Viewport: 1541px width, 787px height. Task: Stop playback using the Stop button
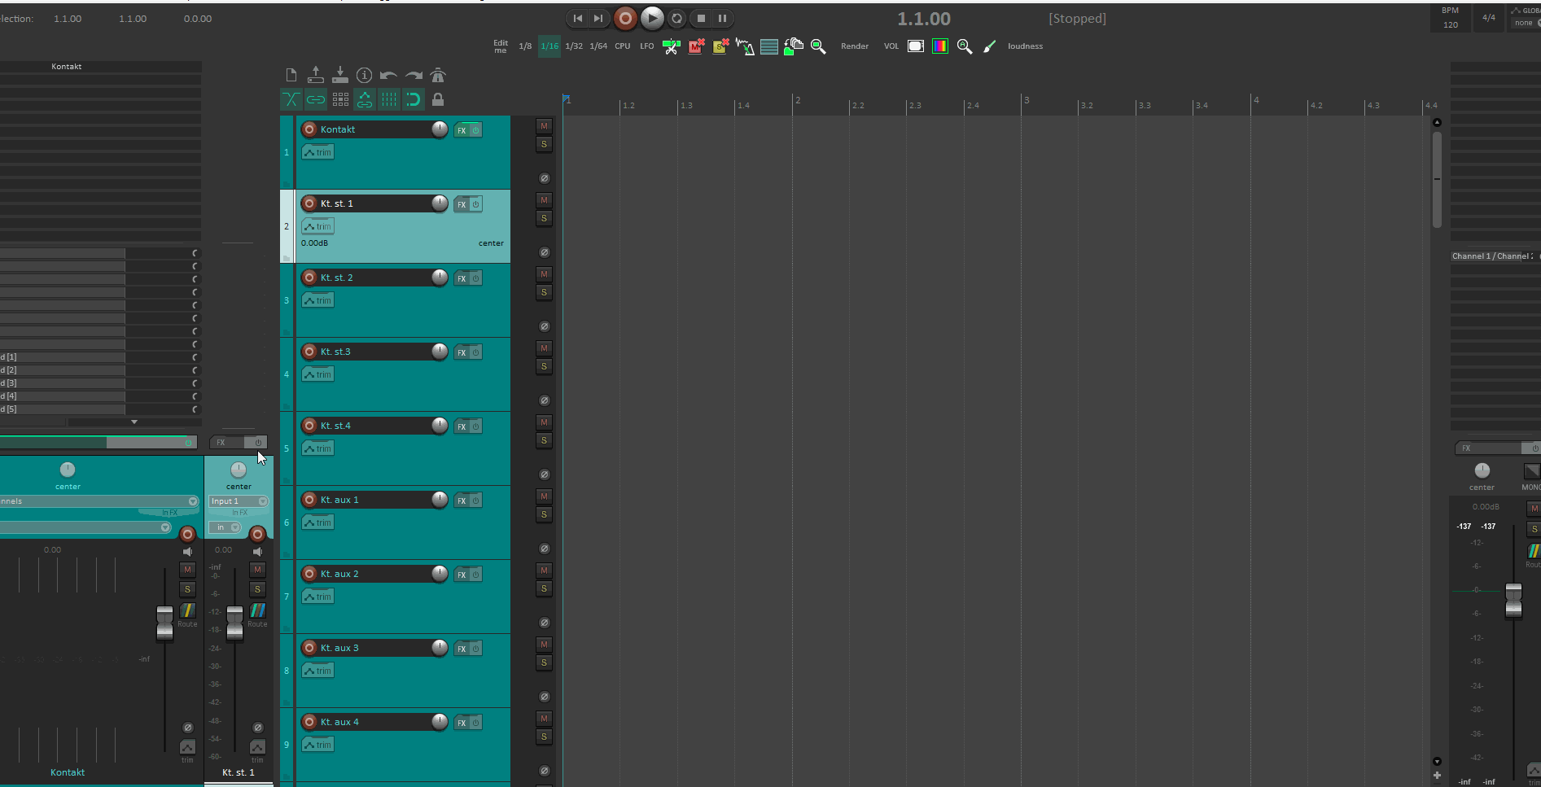pos(701,18)
